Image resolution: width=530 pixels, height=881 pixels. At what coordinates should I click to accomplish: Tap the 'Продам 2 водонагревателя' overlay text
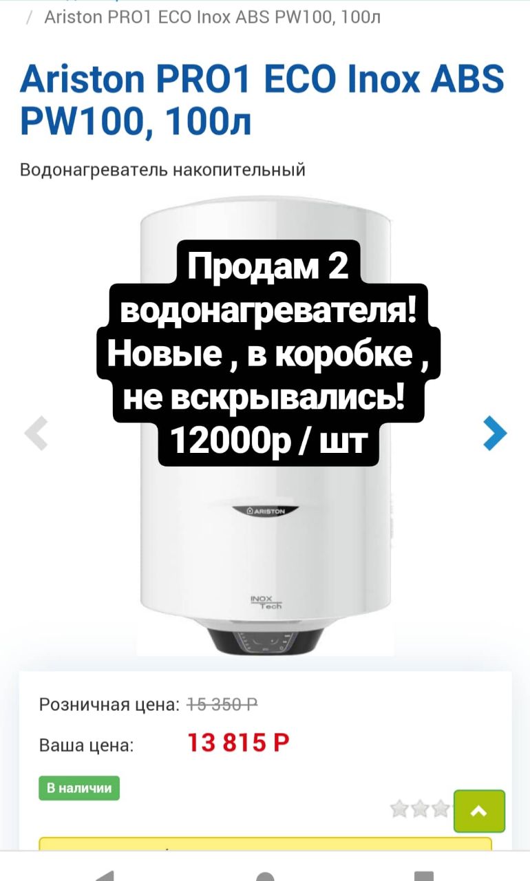(x=268, y=352)
